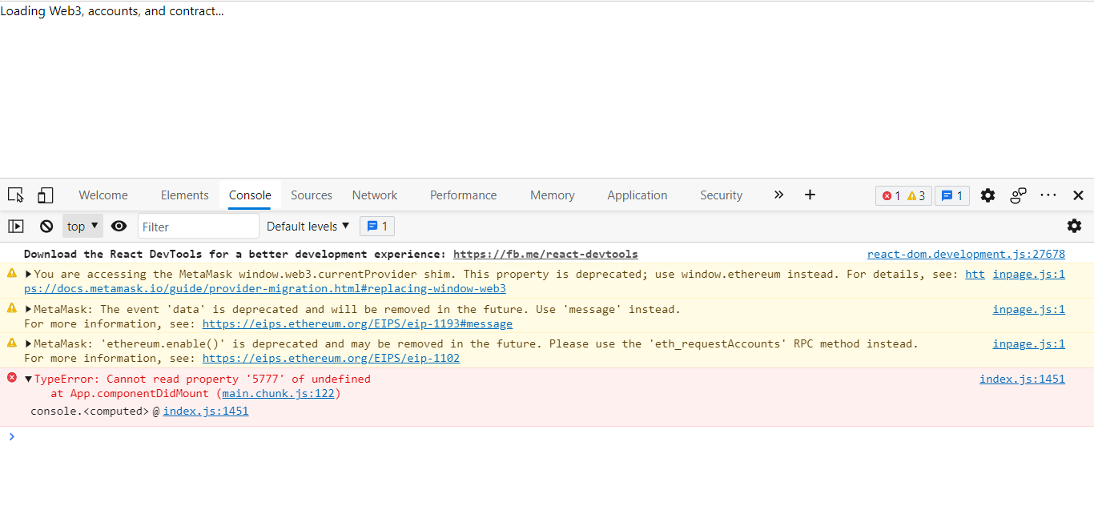Toggle the Issues flag counter in console toolbar
Image resolution: width=1094 pixels, height=526 pixels.
[x=376, y=226]
